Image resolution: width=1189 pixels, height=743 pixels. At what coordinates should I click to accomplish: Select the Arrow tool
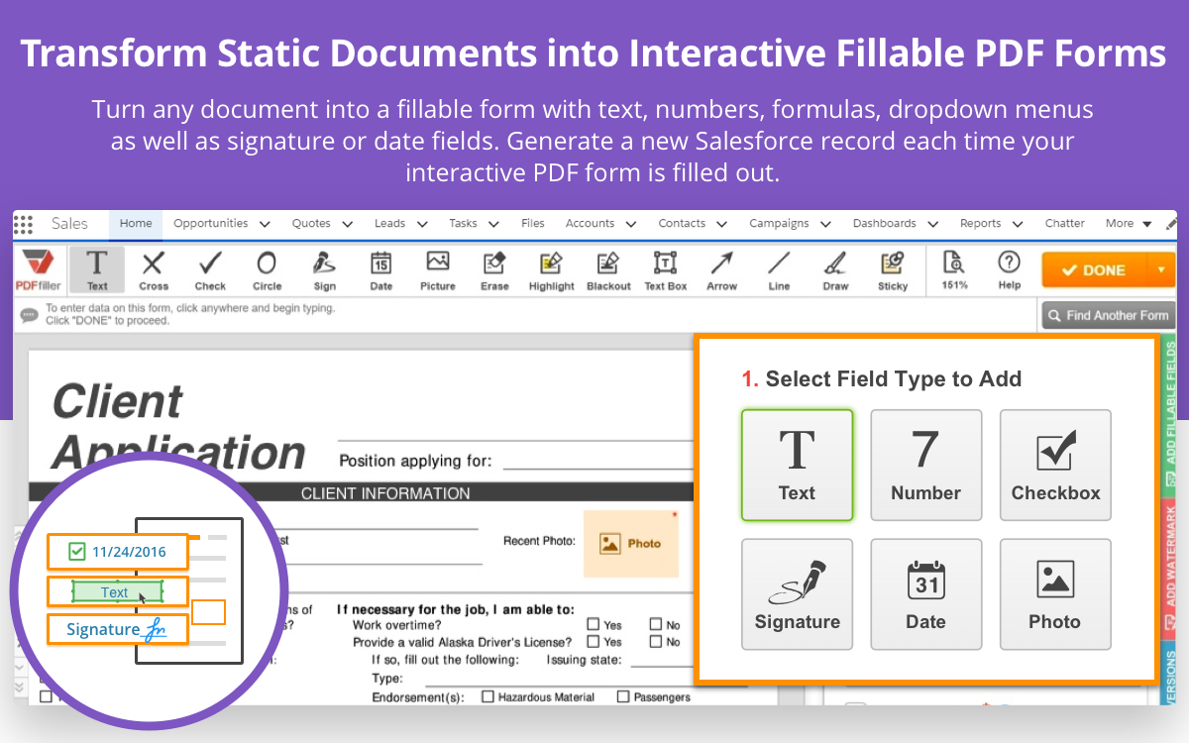tap(721, 269)
